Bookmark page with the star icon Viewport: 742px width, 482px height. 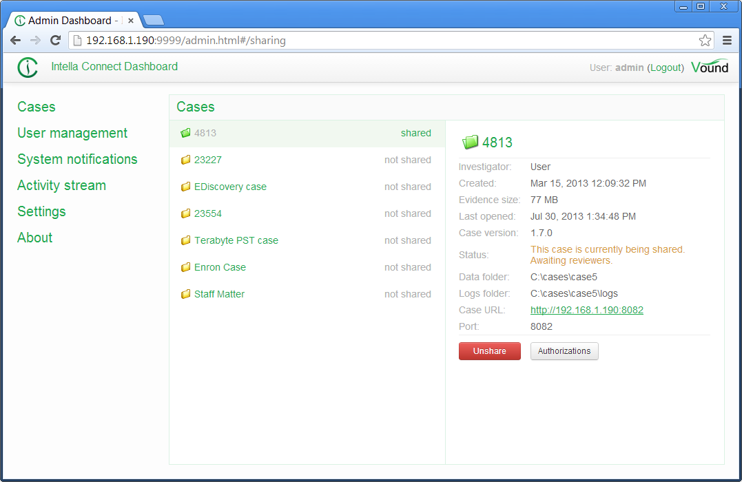(x=705, y=41)
